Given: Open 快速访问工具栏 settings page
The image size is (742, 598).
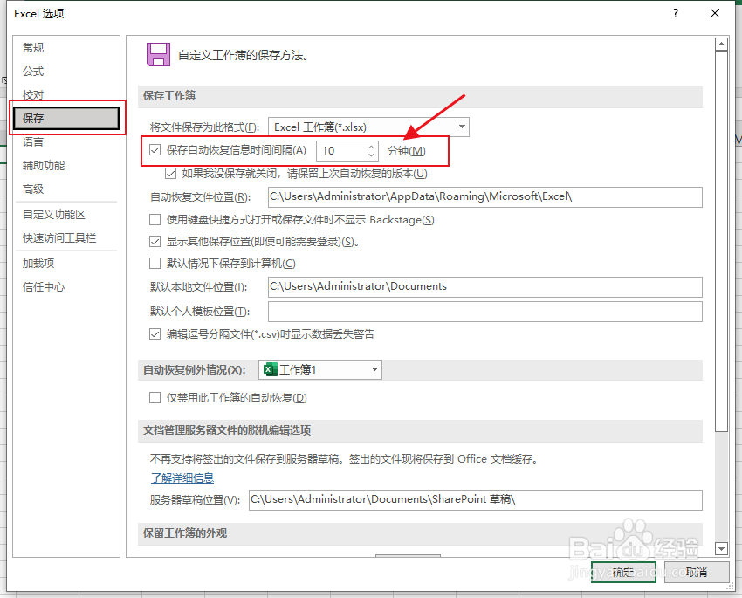Looking at the screenshot, I should point(66,238).
